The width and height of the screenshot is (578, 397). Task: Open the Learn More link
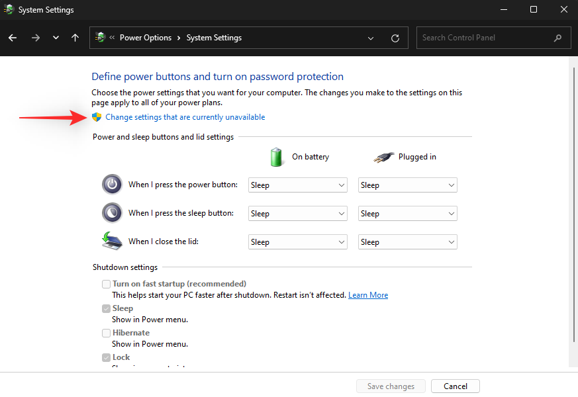click(x=368, y=295)
